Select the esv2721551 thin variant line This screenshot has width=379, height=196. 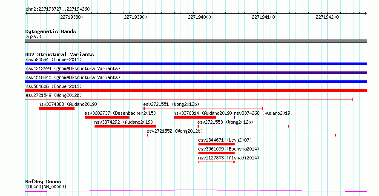pyautogui.click(x=203, y=108)
